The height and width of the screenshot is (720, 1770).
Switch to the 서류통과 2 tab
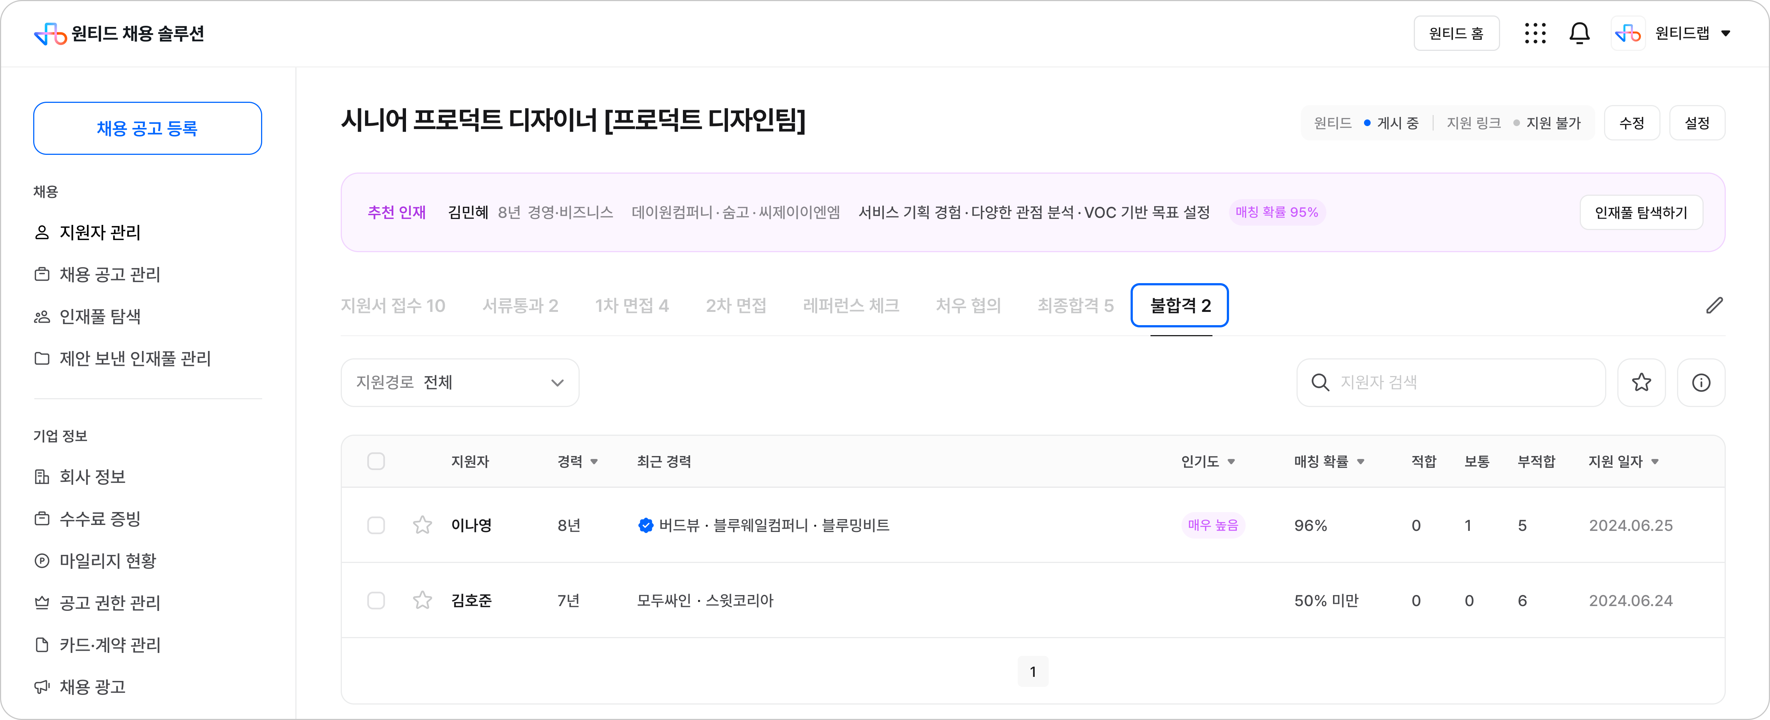coord(520,306)
